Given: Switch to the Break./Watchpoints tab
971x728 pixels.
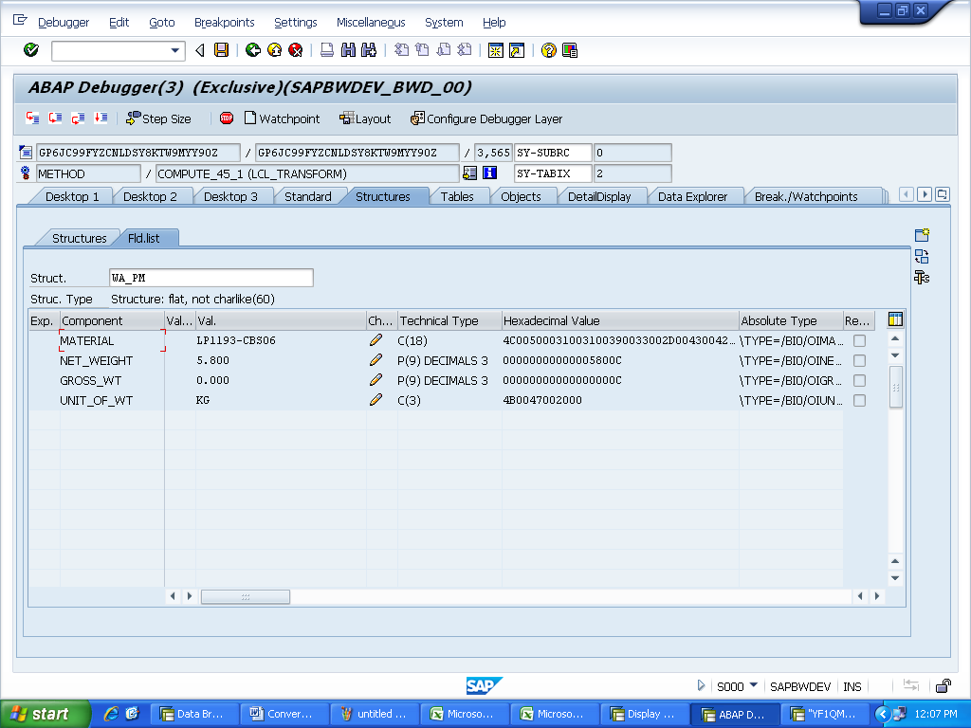Looking at the screenshot, I should pos(806,196).
